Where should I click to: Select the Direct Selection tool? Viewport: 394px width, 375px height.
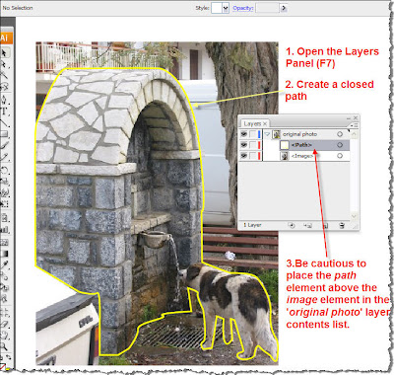[4, 63]
